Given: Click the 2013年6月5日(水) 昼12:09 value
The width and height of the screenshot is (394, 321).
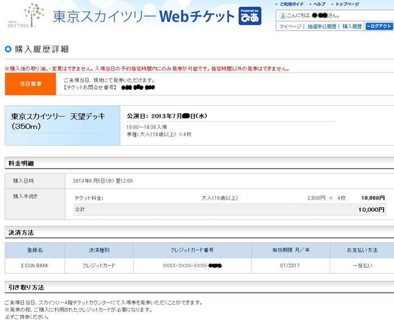Looking at the screenshot, I should click(x=103, y=181).
